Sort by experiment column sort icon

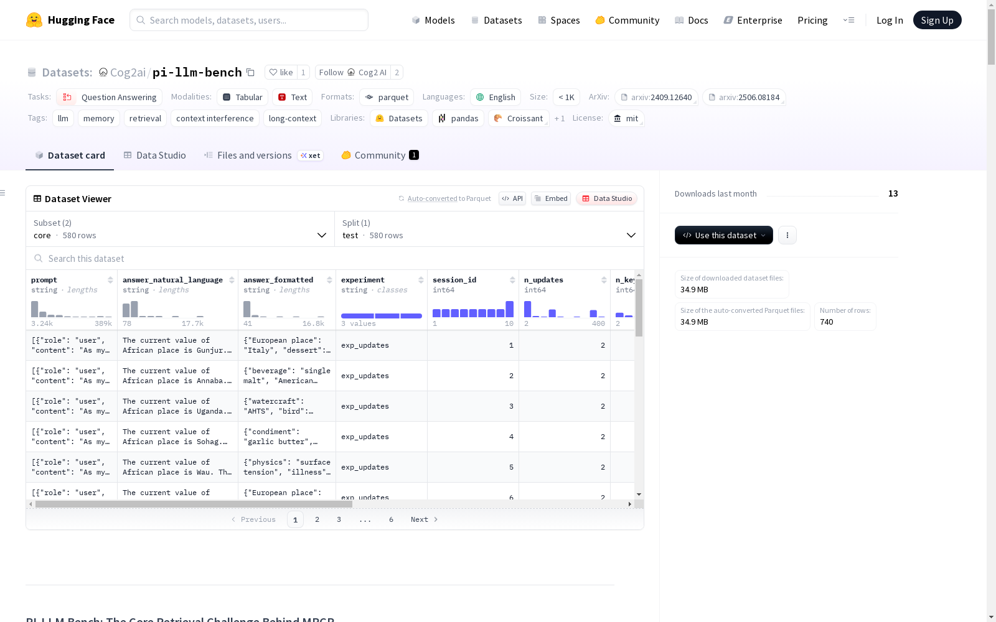point(421,280)
